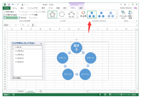Click 図形に変換 (Convert to Shapes) icon

coord(130,15)
